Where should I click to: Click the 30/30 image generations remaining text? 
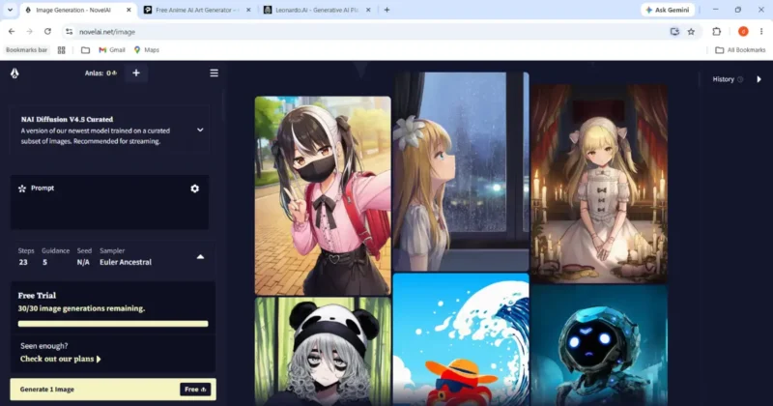tap(81, 308)
